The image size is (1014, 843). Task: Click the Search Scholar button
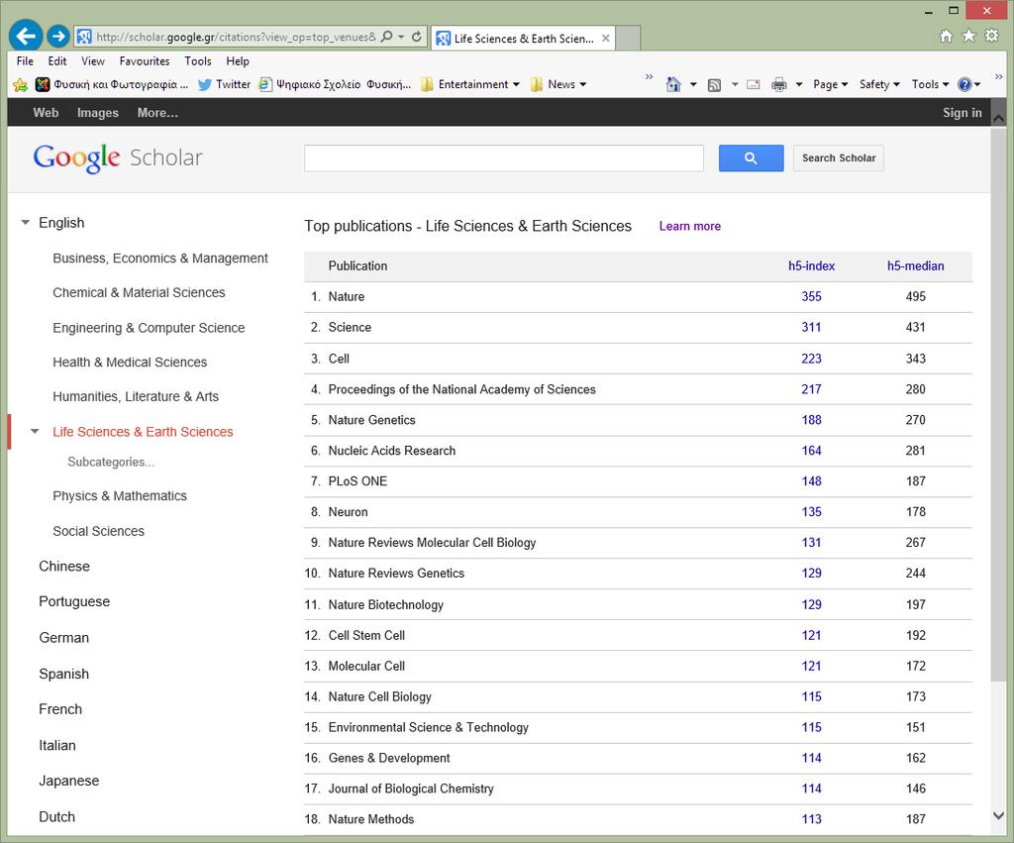[x=838, y=158]
